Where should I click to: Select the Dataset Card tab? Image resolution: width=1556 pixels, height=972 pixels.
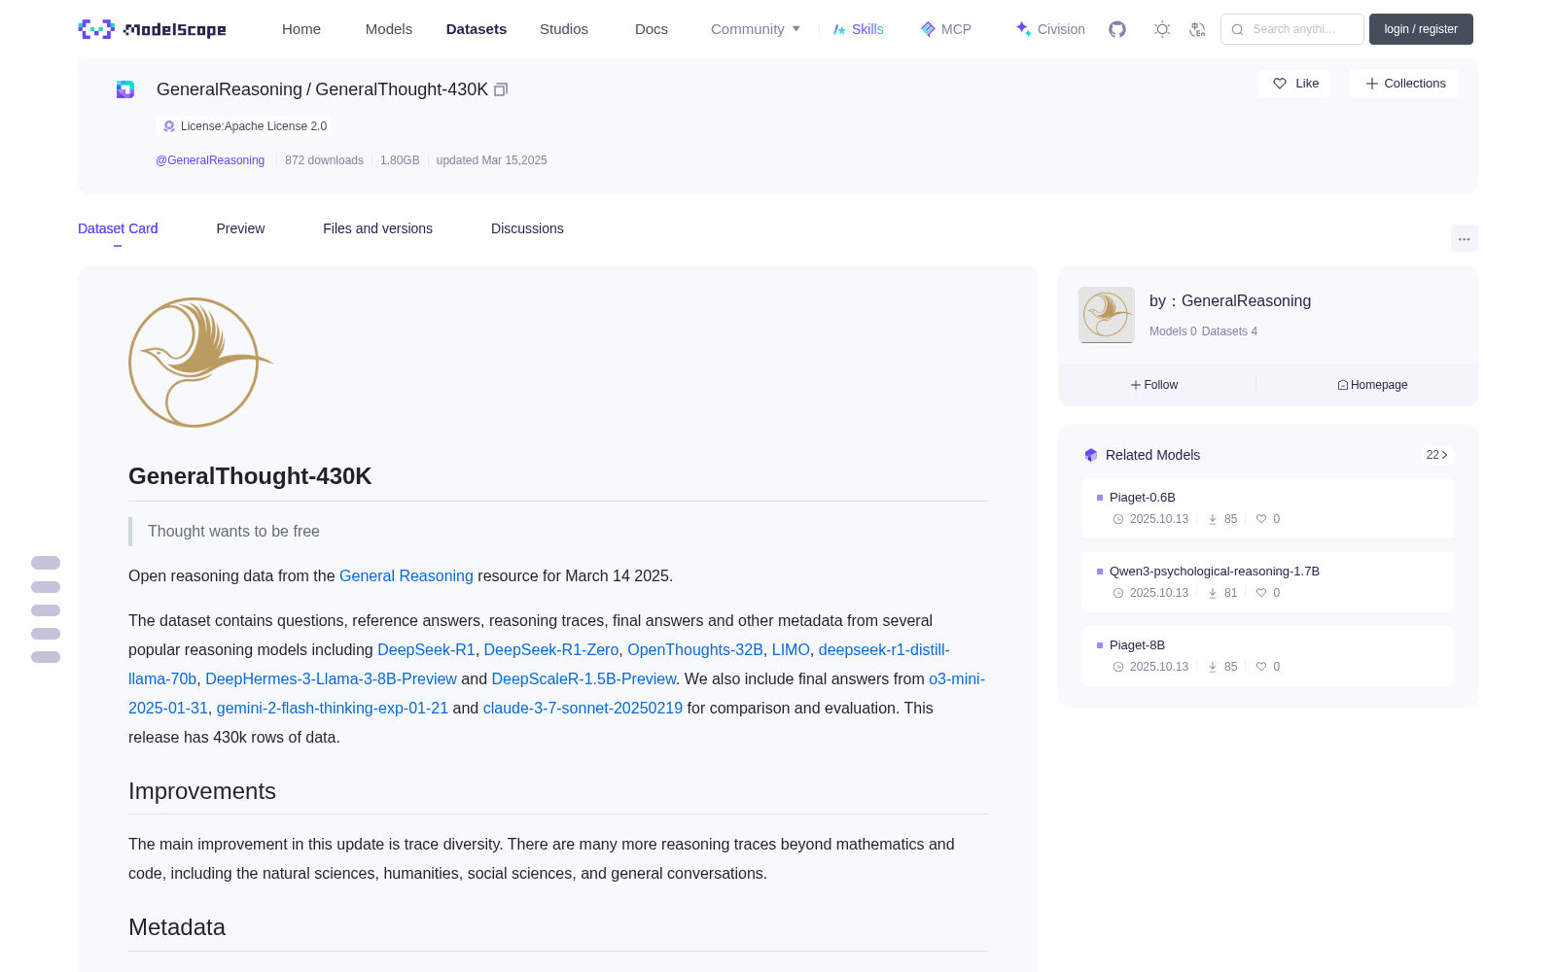click(118, 228)
